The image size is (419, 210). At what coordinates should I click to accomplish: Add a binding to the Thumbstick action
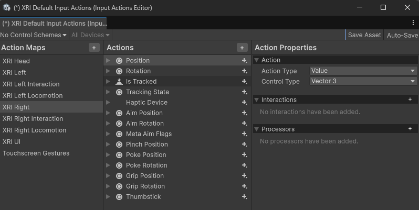244,197
